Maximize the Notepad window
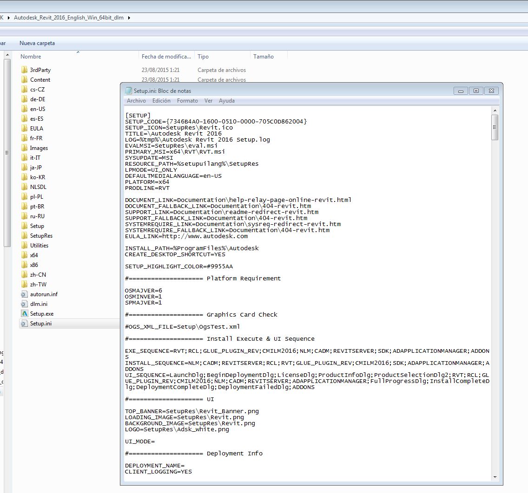The image size is (528, 493). tap(476, 91)
